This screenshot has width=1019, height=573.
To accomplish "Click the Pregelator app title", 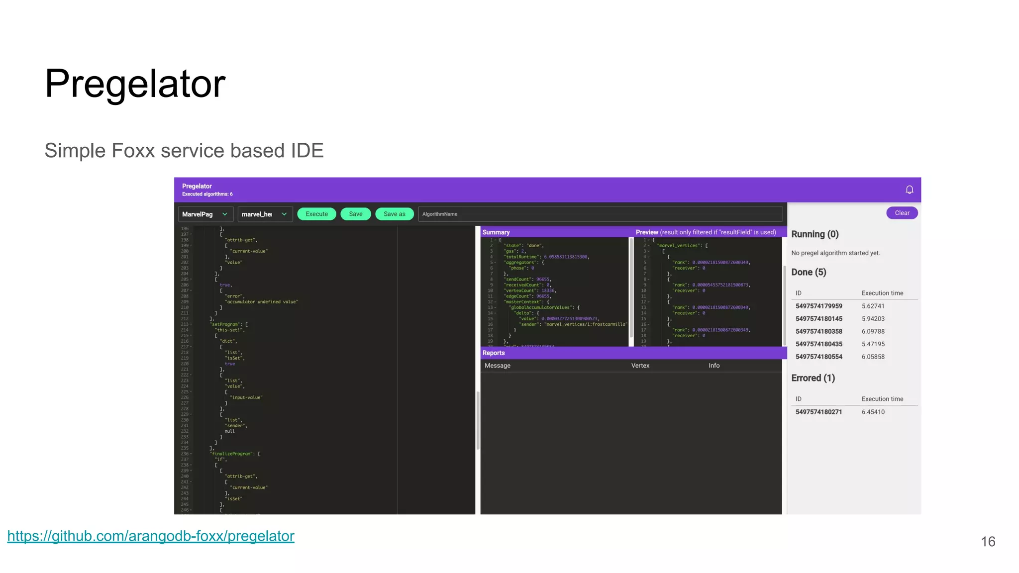I will 197,186.
